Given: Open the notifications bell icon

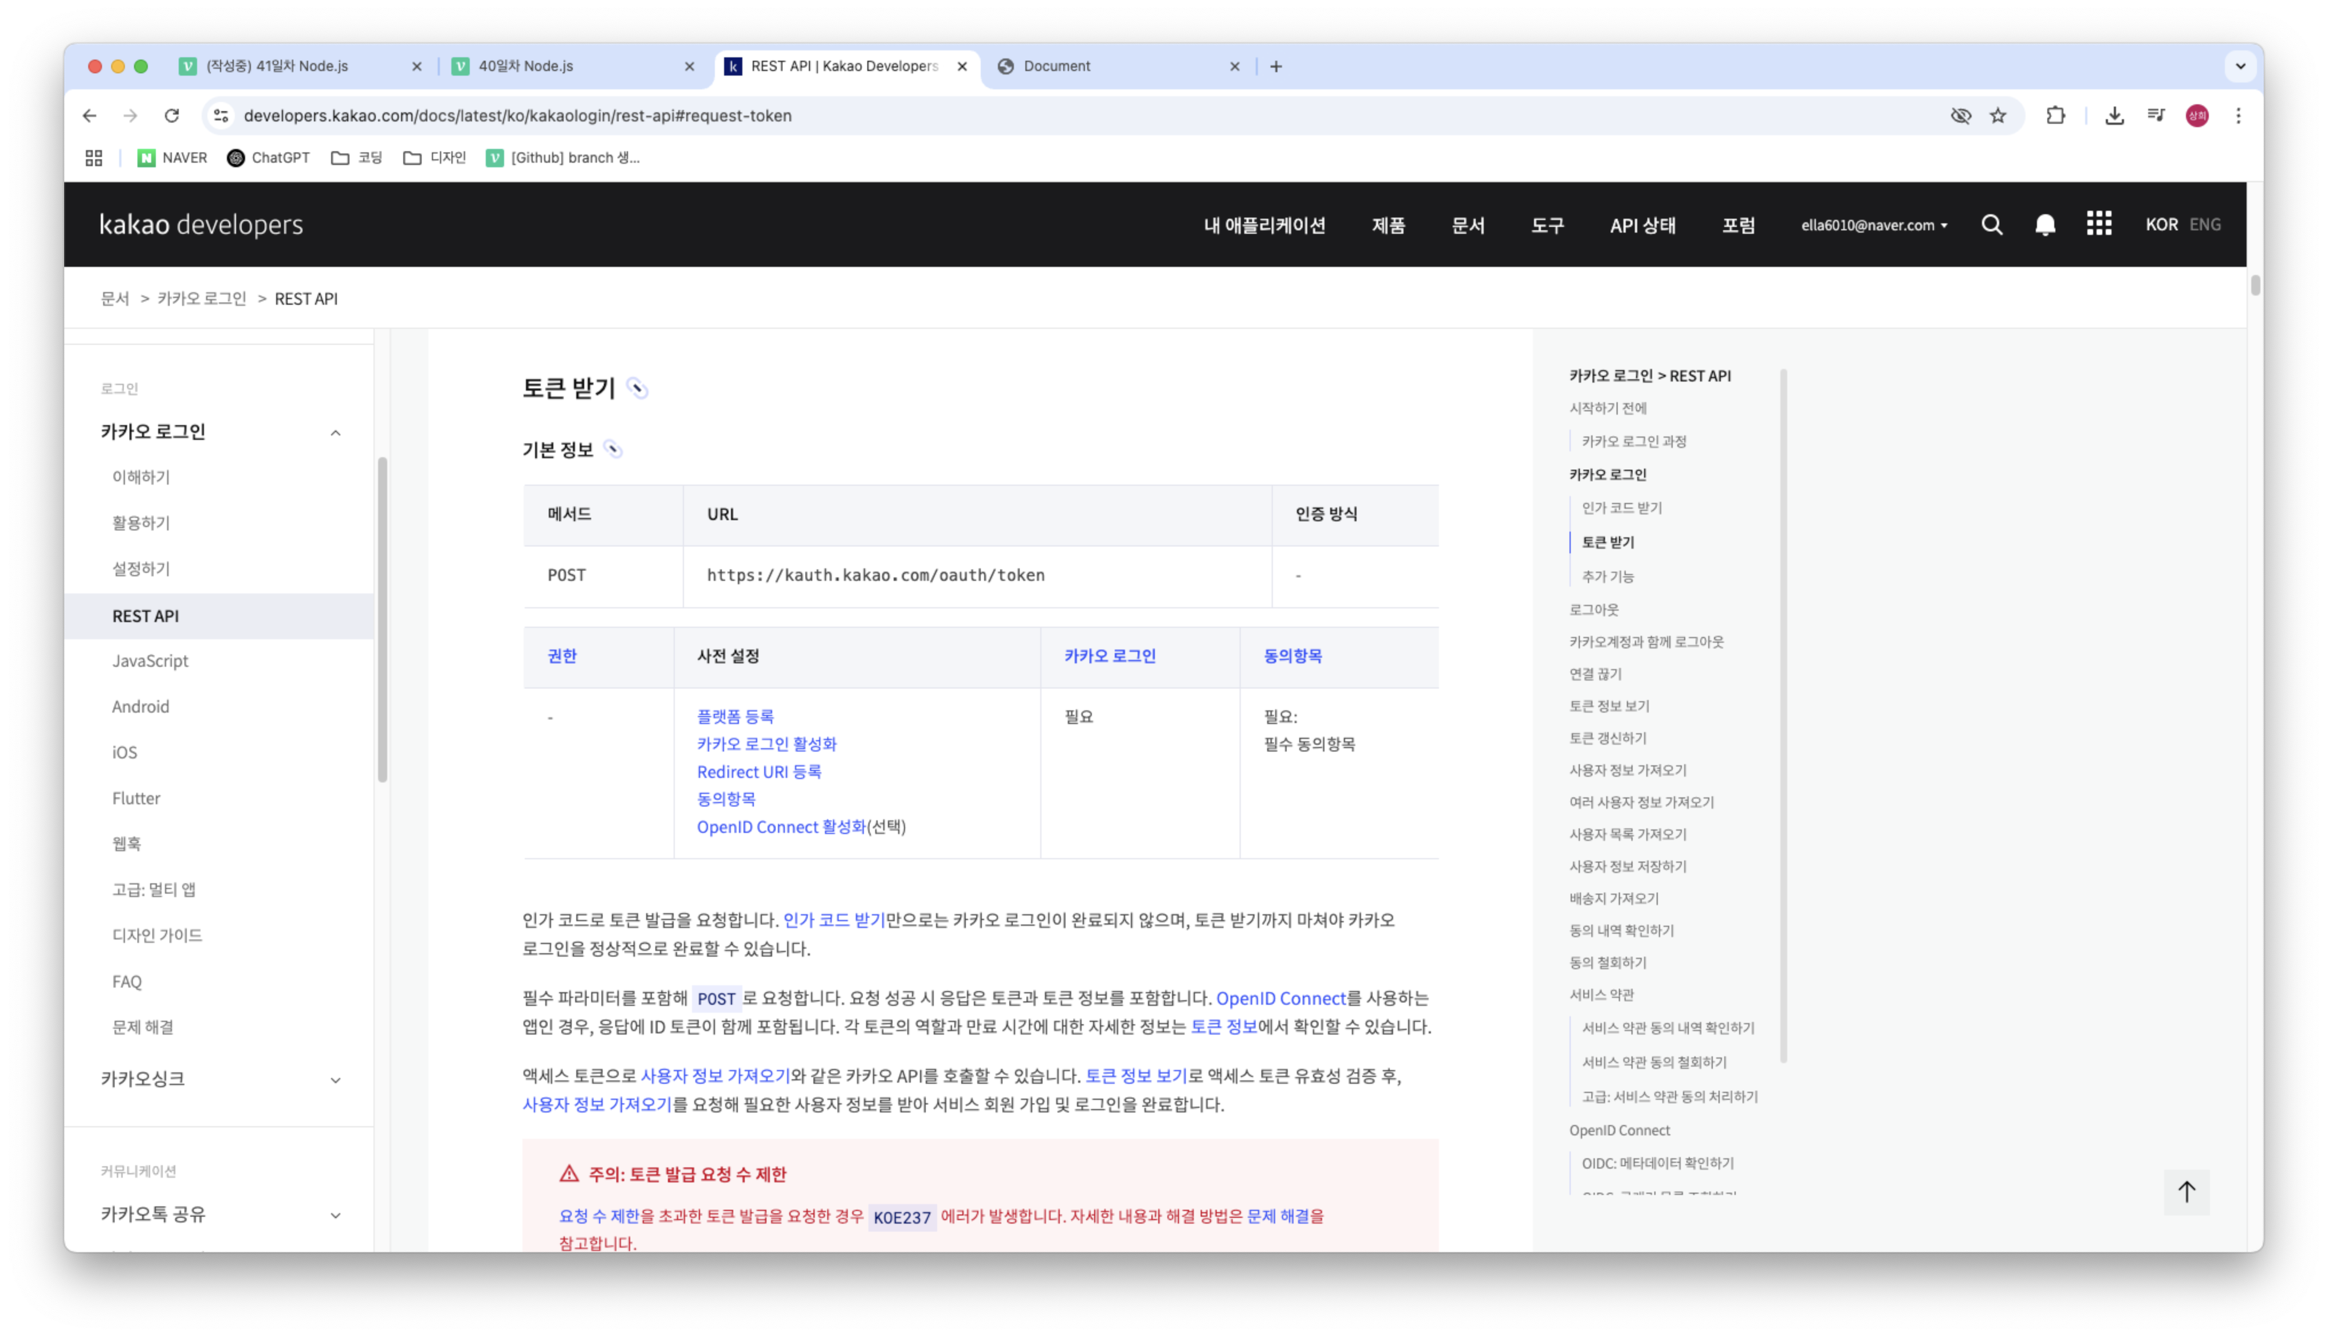Looking at the screenshot, I should coord(2044,225).
